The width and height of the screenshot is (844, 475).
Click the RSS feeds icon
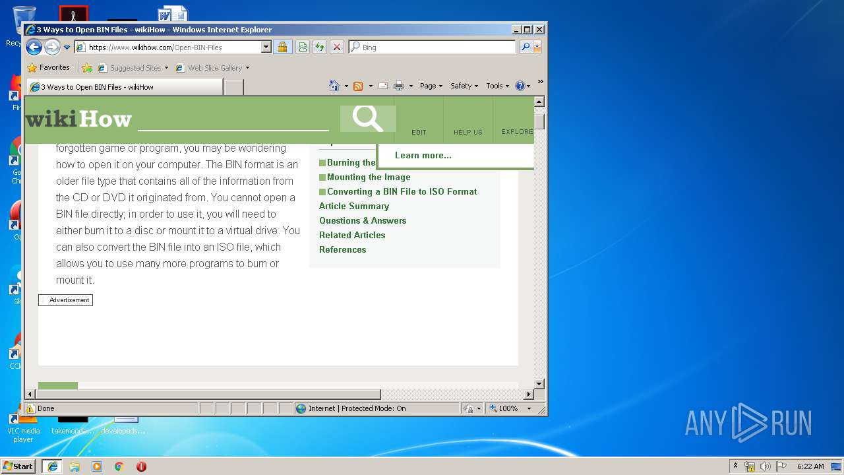(x=358, y=86)
